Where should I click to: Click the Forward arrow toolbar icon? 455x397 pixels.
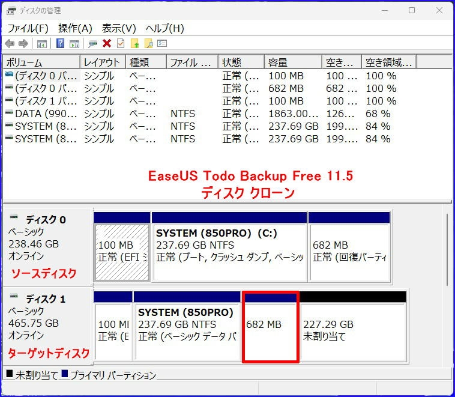(23, 44)
